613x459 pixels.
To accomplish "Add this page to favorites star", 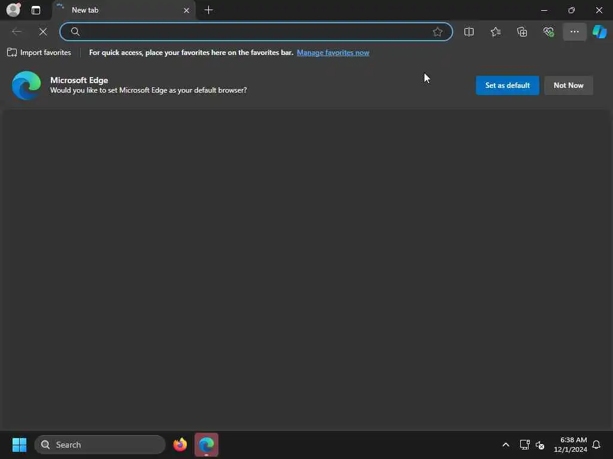I will 438,32.
